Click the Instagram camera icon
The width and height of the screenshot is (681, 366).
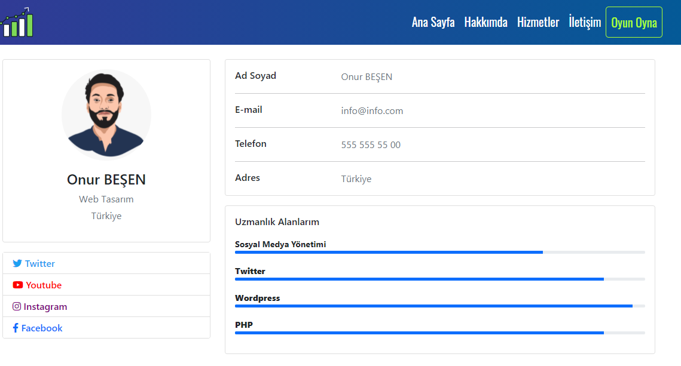pyautogui.click(x=17, y=306)
